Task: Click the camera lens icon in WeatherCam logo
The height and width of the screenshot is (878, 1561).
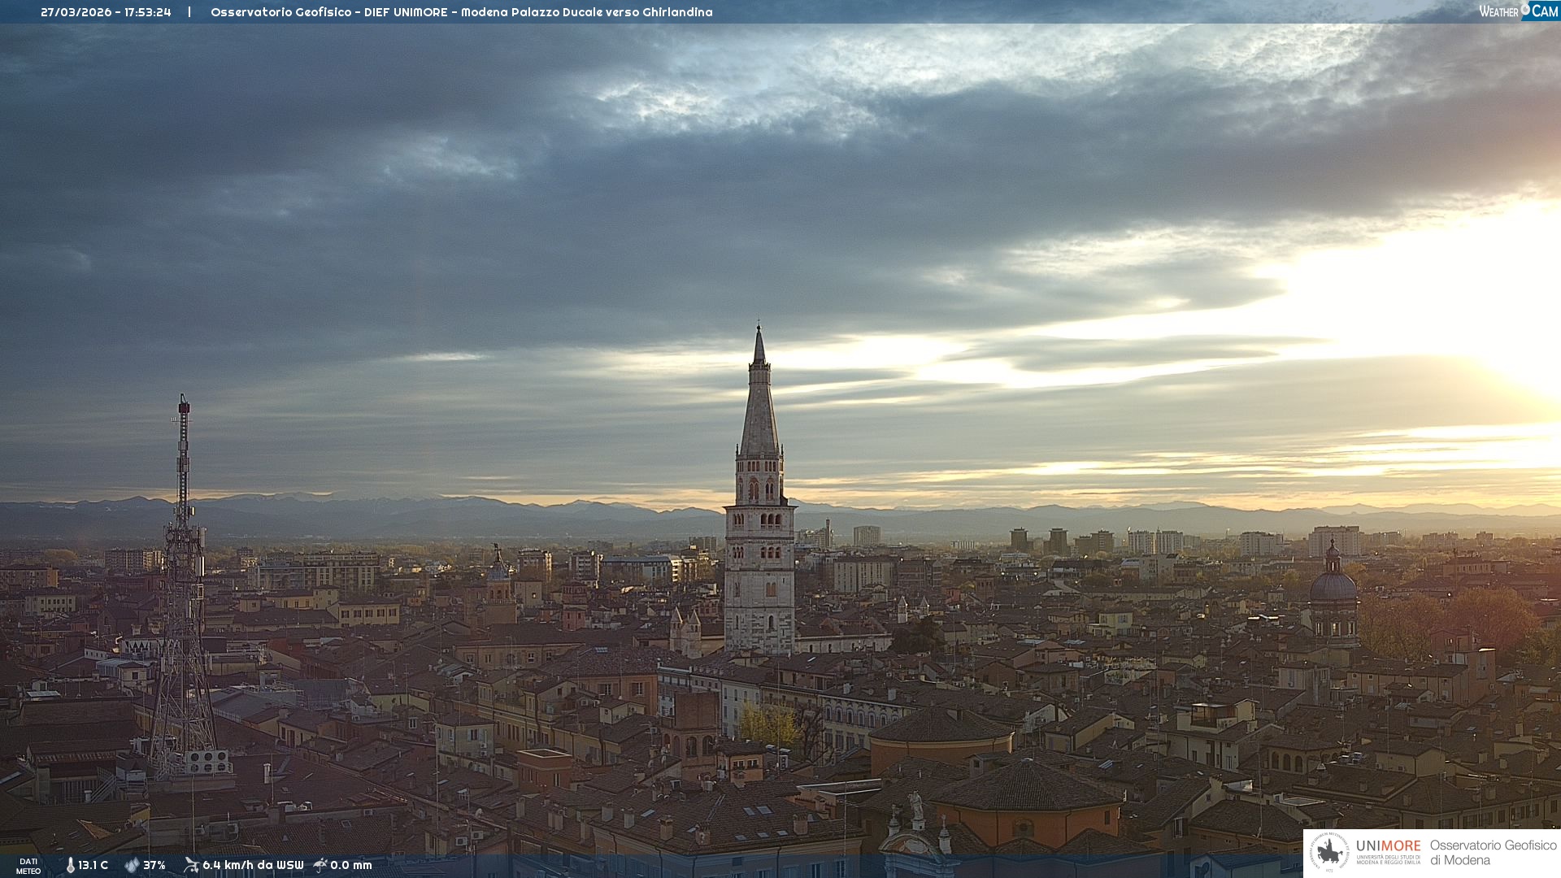Action: [1525, 9]
